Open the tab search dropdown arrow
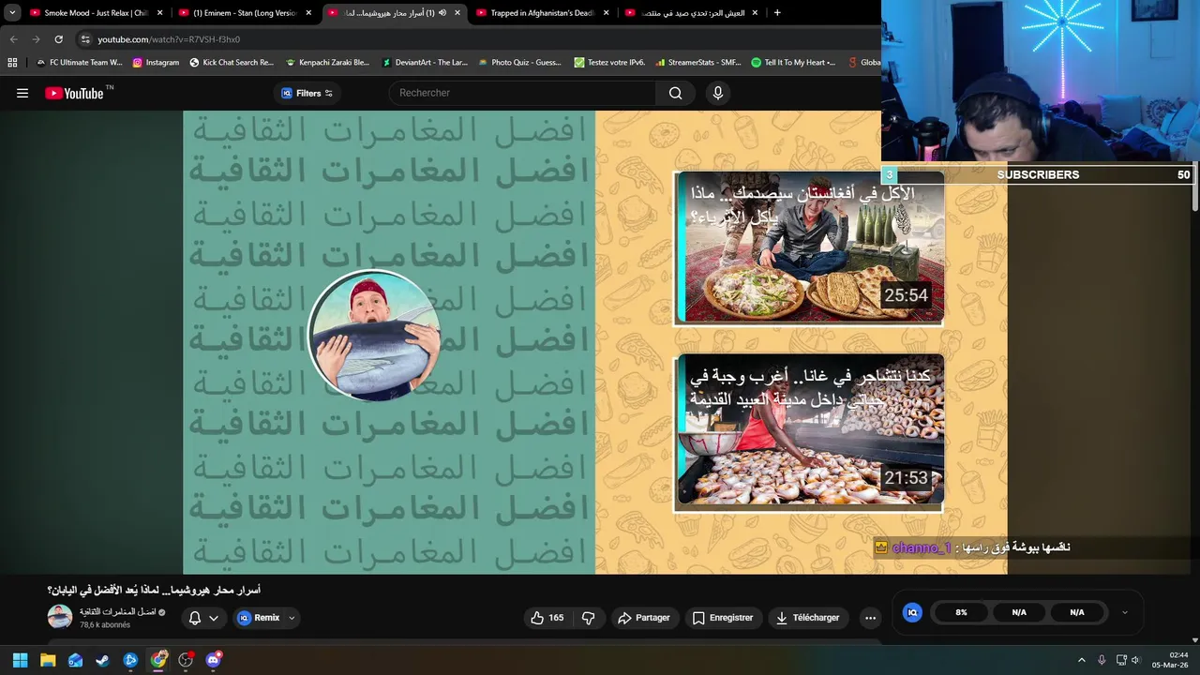Viewport: 1200px width, 675px height. [12, 13]
